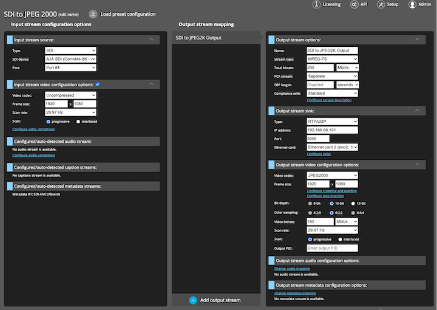Image resolution: width=437 pixels, height=310 pixels.
Task: Open Configure video corrections link
Action: (x=33, y=129)
